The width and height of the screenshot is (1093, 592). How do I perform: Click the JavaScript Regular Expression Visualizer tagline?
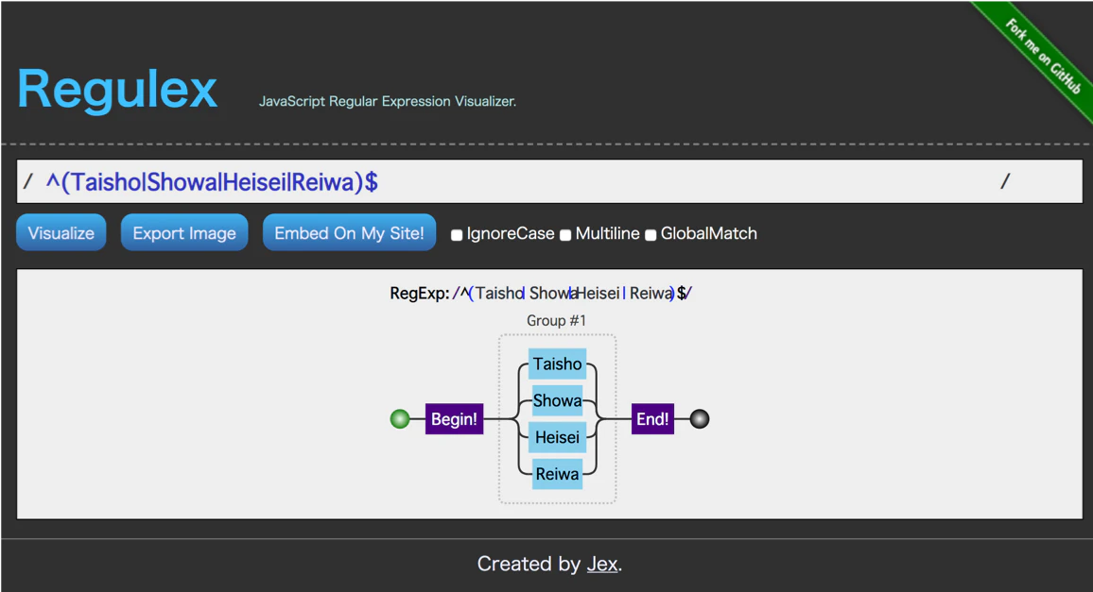(388, 101)
